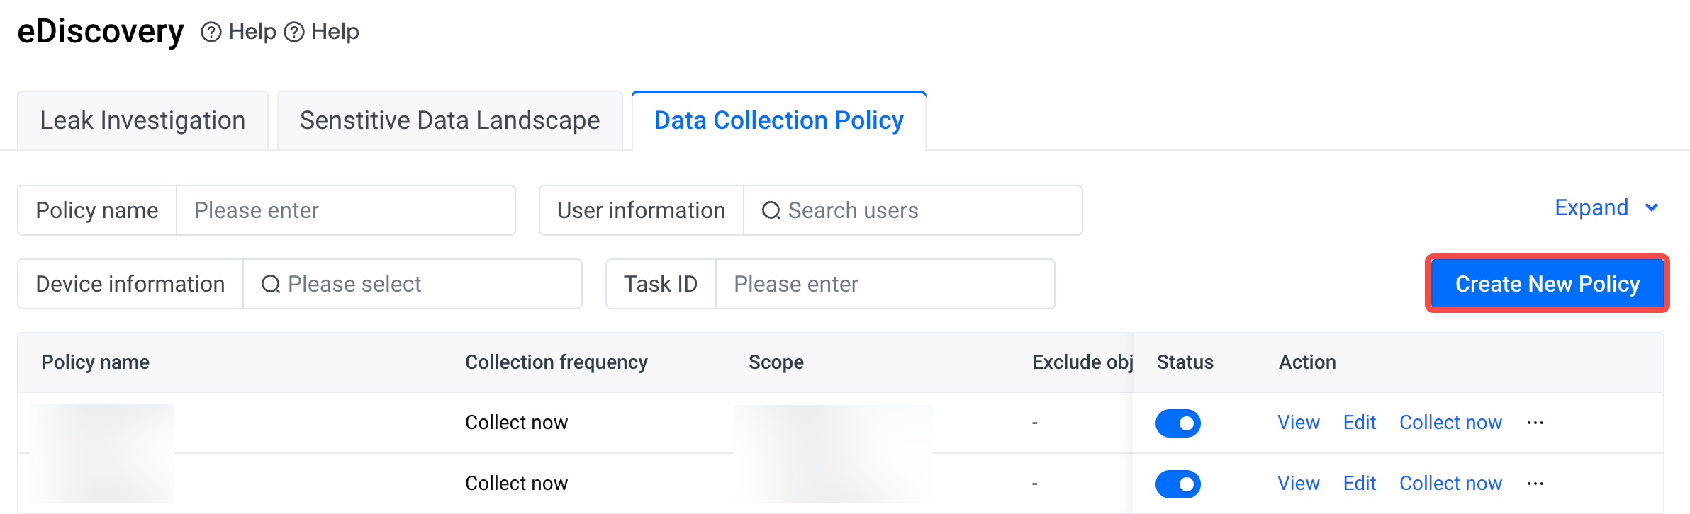The image size is (1690, 514).
Task: Click the second Help question-mark icon
Action: pyautogui.click(x=294, y=32)
